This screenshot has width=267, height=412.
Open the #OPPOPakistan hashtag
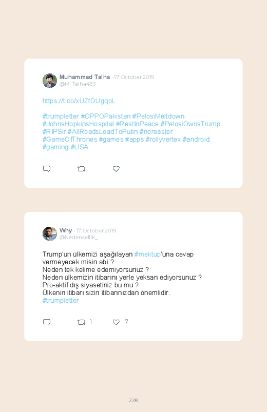(x=105, y=116)
